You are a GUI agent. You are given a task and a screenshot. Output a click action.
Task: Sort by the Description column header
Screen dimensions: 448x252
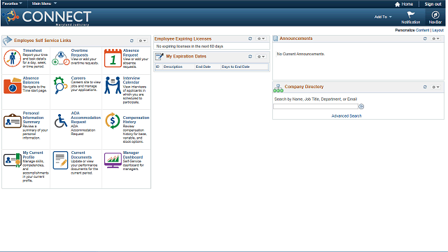173,66
